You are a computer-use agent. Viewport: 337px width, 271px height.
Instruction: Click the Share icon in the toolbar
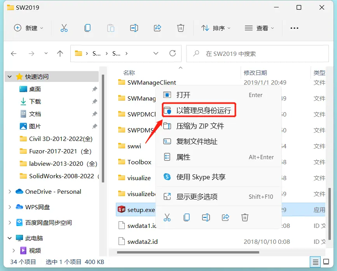157,28
